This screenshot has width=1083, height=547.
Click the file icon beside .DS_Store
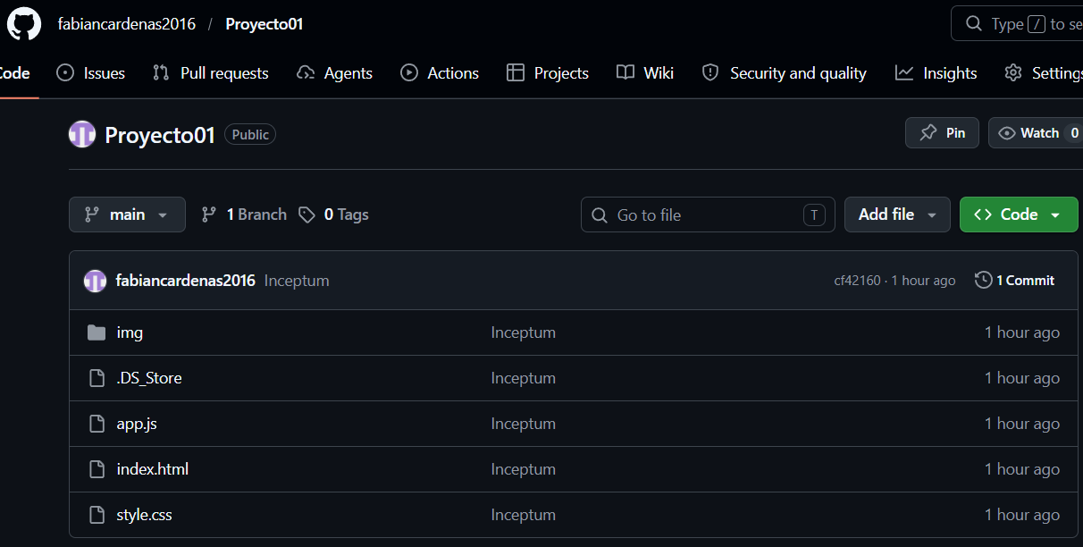[x=97, y=378]
